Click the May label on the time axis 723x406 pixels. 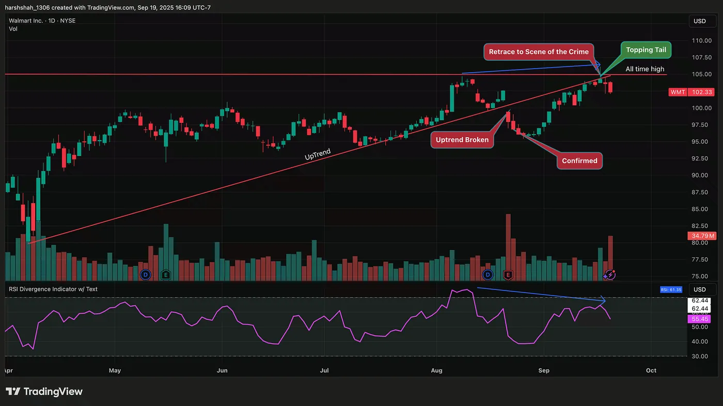[x=115, y=370]
